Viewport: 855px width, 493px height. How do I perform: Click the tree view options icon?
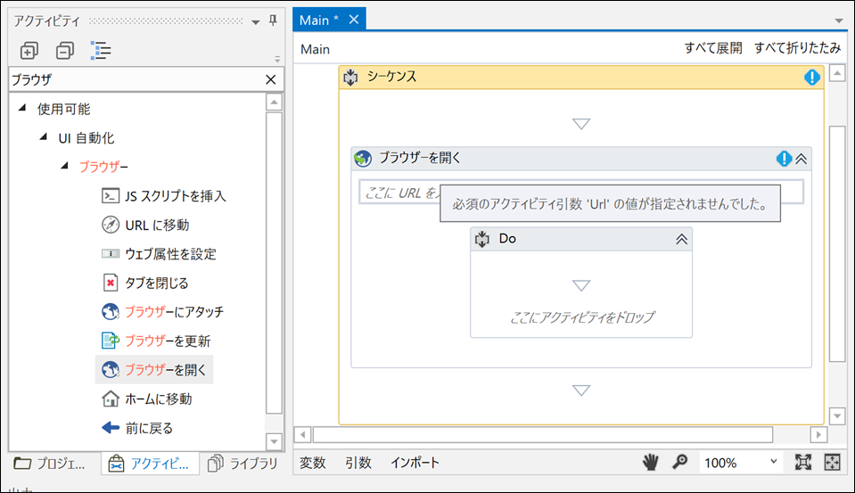coord(101,51)
